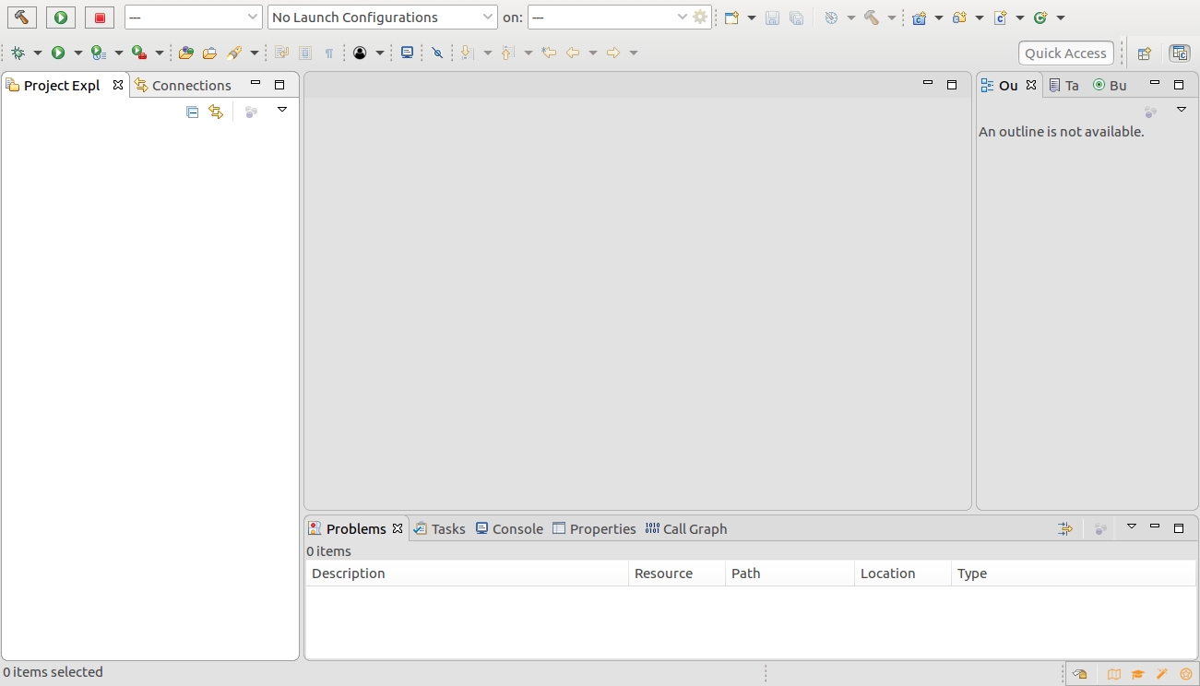Click the Description column header
Viewport: 1200px width, 686px height.
click(467, 574)
